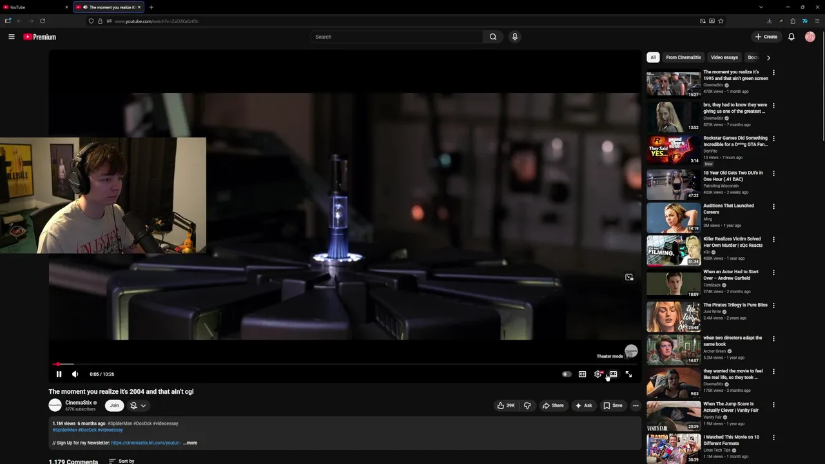Toggle the autoplay switch
The width and height of the screenshot is (825, 464).
click(566, 374)
